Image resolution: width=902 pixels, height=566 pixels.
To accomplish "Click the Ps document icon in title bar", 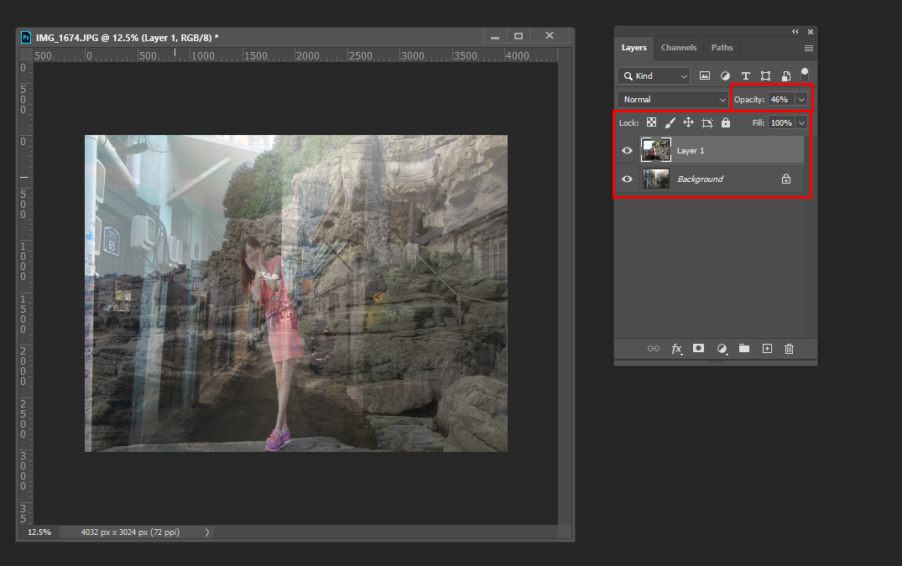I will 26,38.
